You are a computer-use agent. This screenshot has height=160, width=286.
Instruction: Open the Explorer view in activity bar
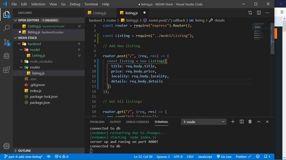click(6, 14)
